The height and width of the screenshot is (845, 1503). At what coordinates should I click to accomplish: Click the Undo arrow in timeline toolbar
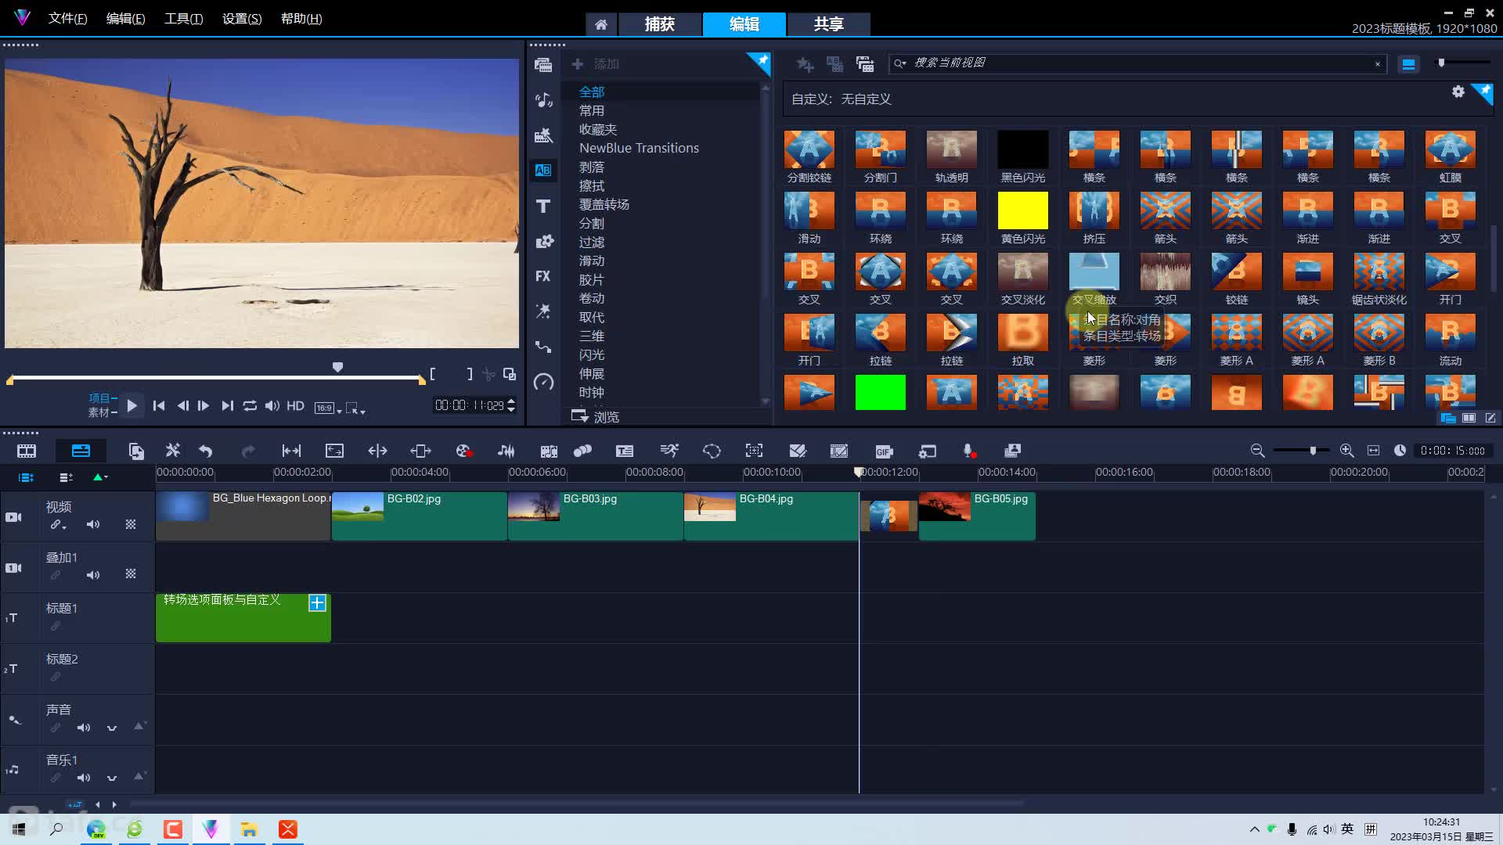tap(206, 451)
